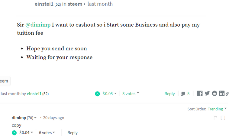The height and width of the screenshot is (137, 232).
Task: Open the steem community link in header
Action: point(75,4)
